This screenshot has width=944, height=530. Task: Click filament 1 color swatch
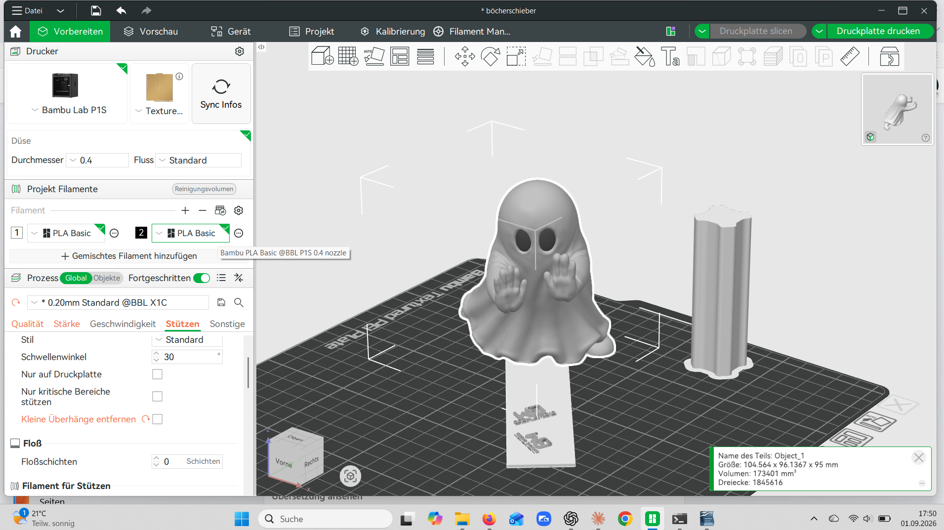click(x=17, y=233)
